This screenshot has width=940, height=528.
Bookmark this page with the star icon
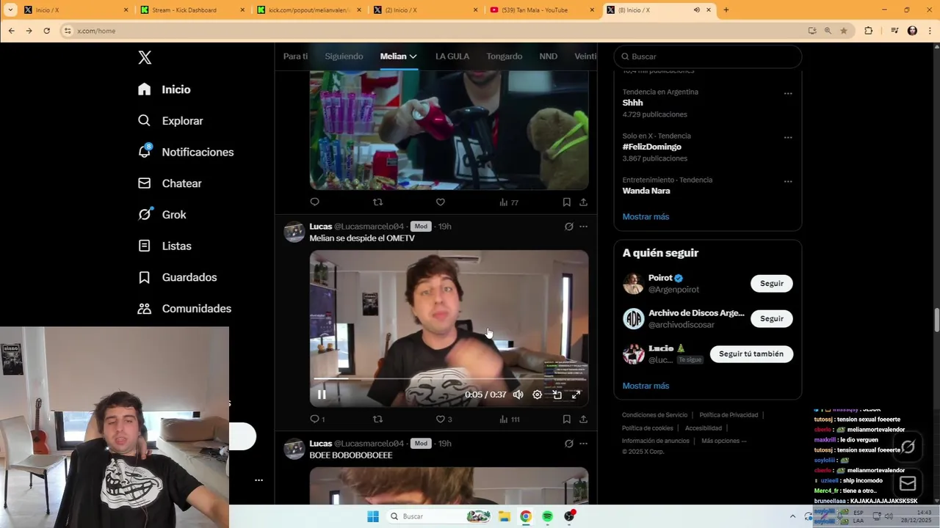pyautogui.click(x=844, y=31)
